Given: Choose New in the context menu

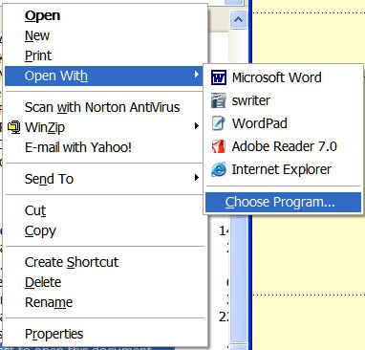Looking at the screenshot, I should (37, 35).
